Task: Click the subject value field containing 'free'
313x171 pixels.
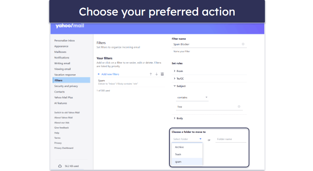Action: (x=209, y=107)
